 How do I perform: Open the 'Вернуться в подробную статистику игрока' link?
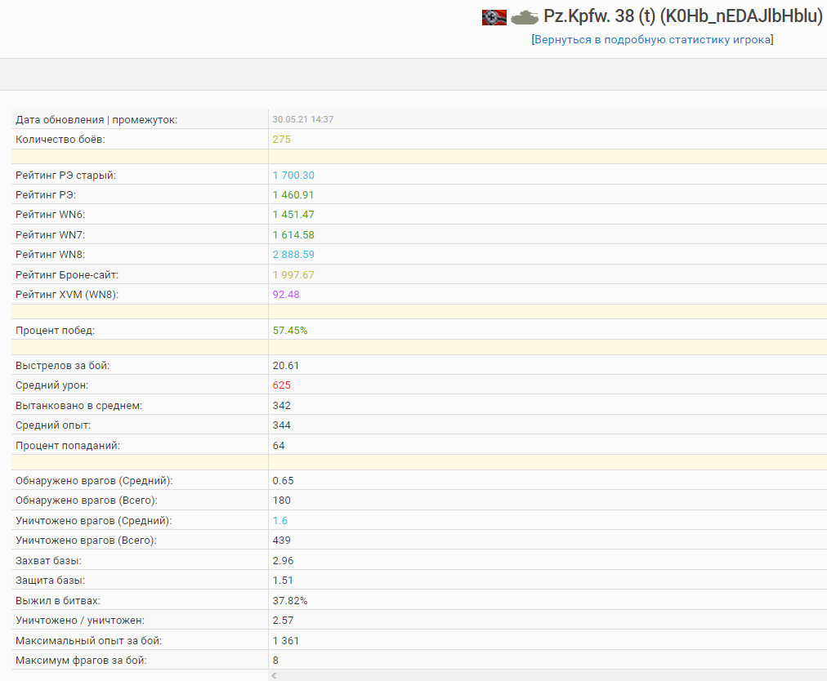coord(652,40)
